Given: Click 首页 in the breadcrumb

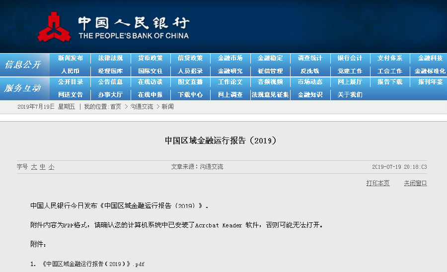Looking at the screenshot, I should (x=115, y=107).
